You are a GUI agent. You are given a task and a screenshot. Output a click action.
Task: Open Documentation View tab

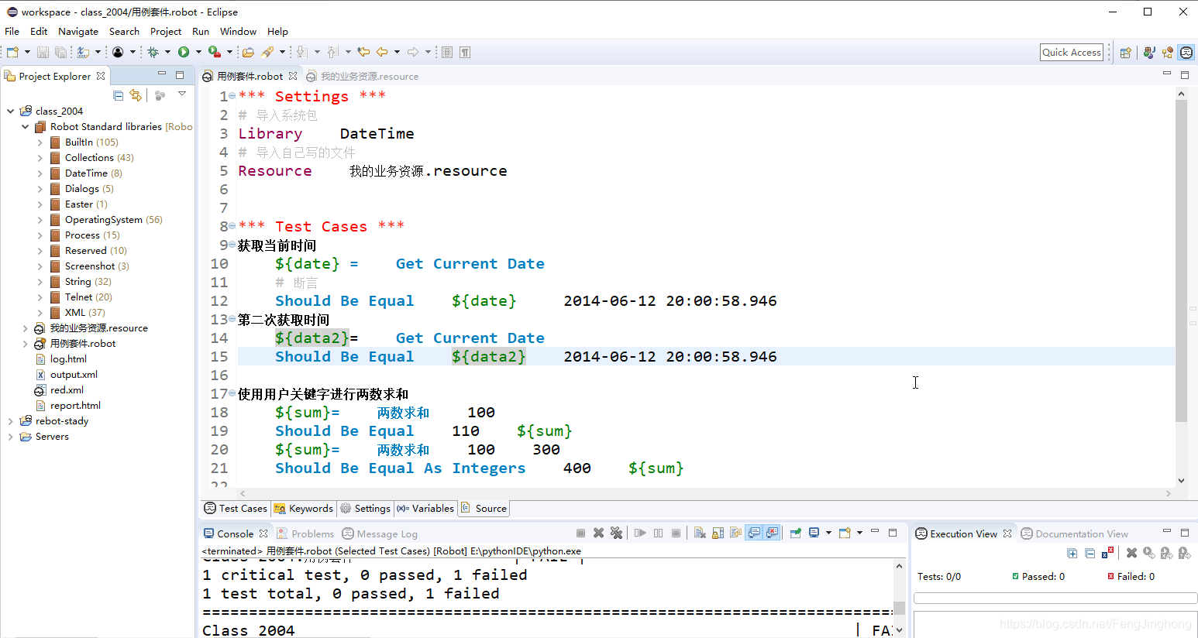point(1074,533)
